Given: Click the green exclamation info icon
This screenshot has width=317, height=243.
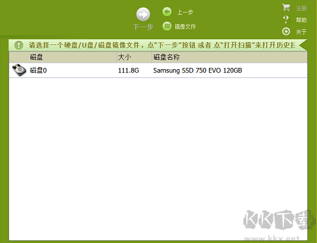Looking at the screenshot, I should [x=18, y=45].
